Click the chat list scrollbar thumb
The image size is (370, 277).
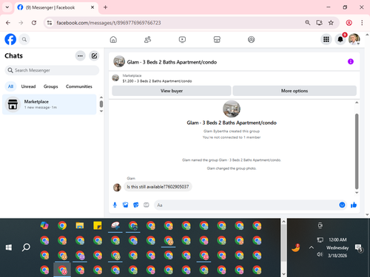(x=101, y=104)
